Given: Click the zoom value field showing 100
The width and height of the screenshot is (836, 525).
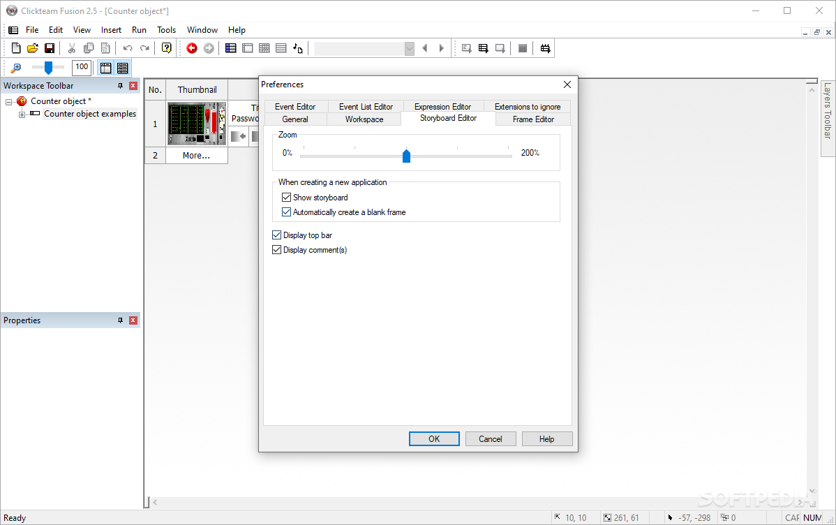Looking at the screenshot, I should click(x=82, y=67).
